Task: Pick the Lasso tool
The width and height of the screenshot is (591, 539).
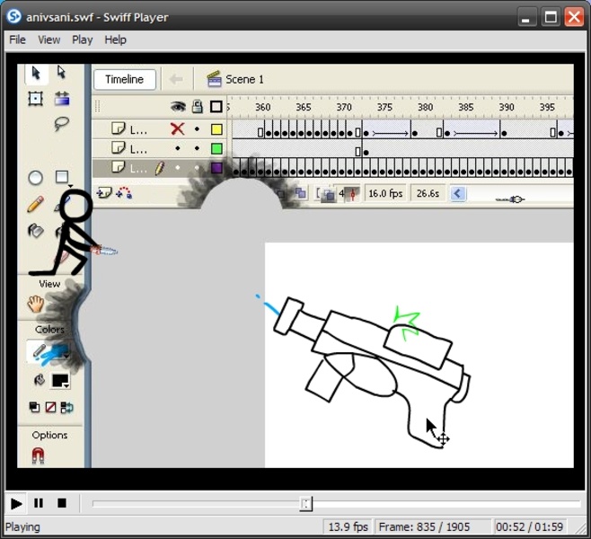Action: [61, 124]
